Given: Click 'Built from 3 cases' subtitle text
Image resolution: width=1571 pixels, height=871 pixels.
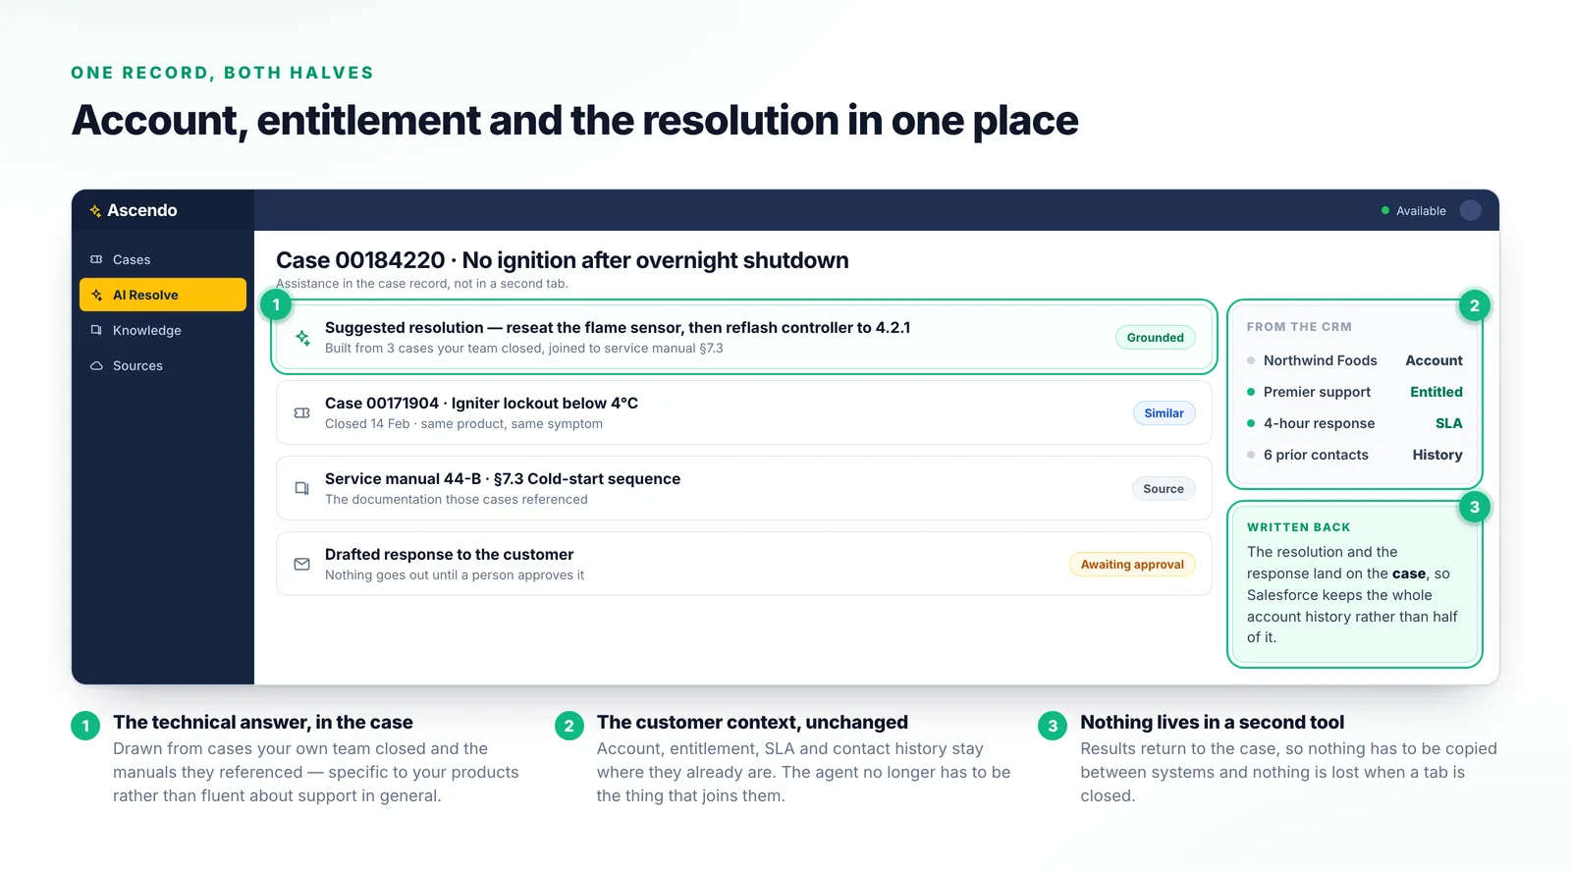Looking at the screenshot, I should (x=524, y=349).
